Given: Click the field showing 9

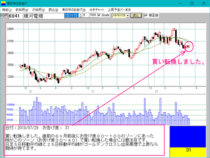Looking at the screenshot, I should (86, 15).
